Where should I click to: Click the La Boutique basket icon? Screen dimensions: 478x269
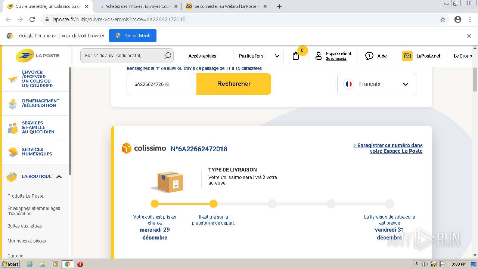(x=12, y=177)
